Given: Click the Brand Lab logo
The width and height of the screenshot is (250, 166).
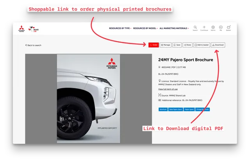Looking at the screenshot, I should click(x=34, y=28).
